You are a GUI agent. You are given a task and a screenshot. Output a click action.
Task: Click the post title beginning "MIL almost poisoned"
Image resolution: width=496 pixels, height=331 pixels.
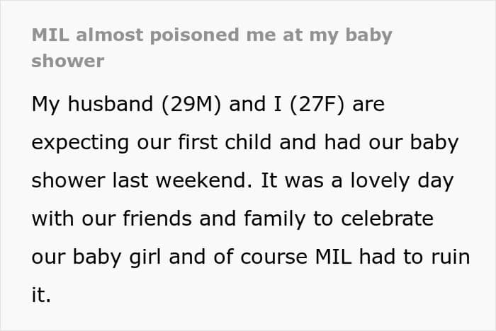(x=211, y=35)
